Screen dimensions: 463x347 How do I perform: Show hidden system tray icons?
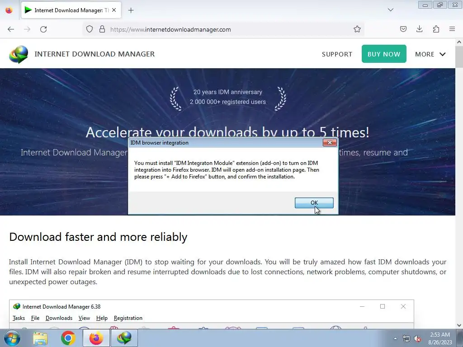tap(395, 338)
